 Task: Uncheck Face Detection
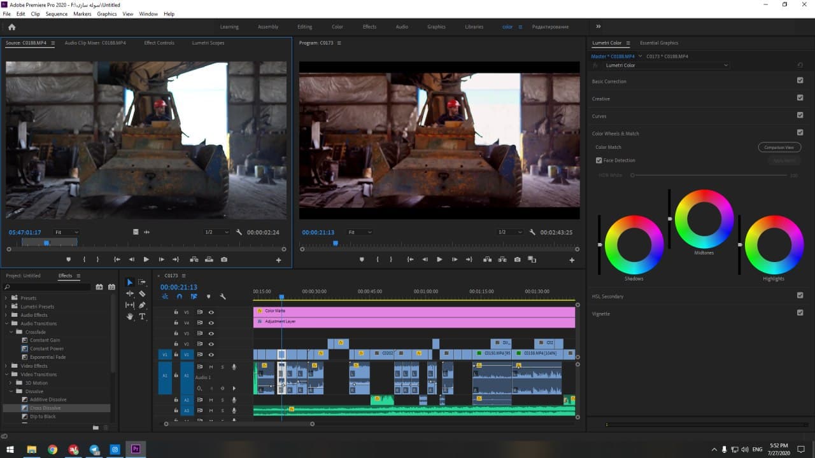(x=599, y=160)
